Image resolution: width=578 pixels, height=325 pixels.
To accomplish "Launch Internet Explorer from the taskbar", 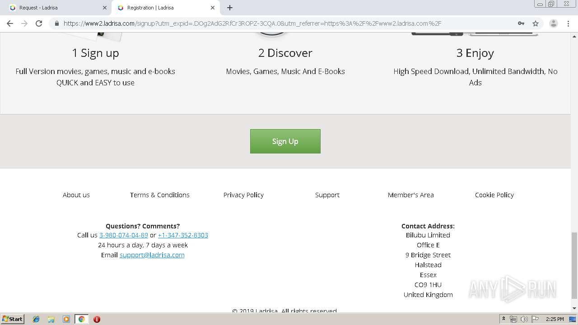I will (x=36, y=319).
